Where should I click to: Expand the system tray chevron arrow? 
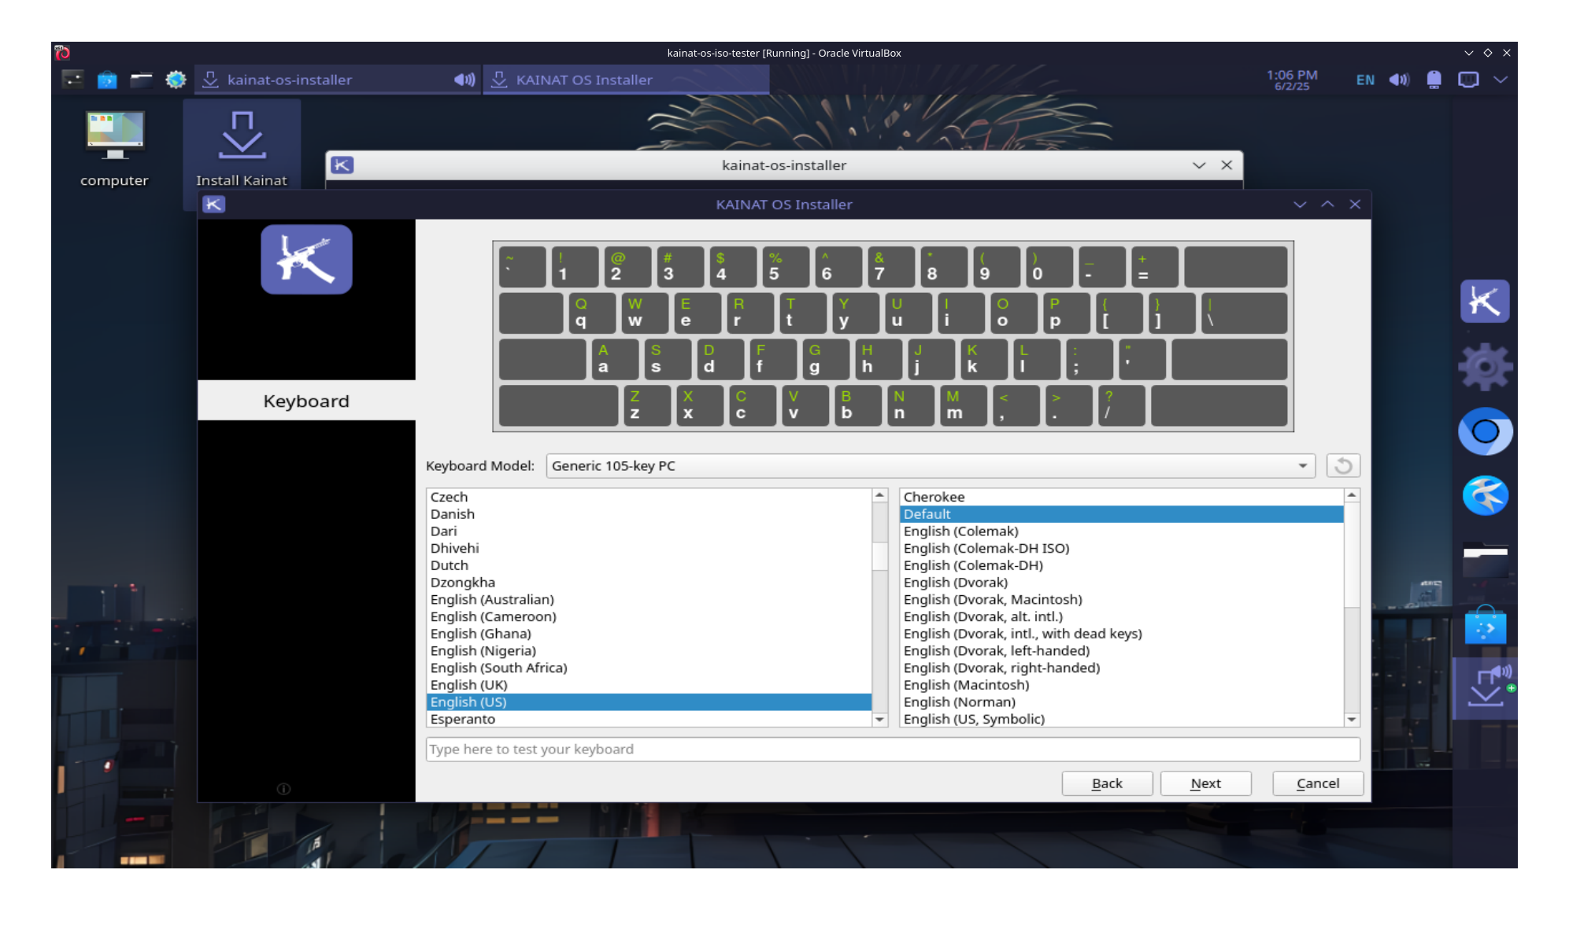pyautogui.click(x=1501, y=80)
